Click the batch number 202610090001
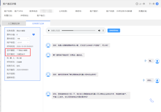This screenshot has height=112, width=161. tap(22, 70)
